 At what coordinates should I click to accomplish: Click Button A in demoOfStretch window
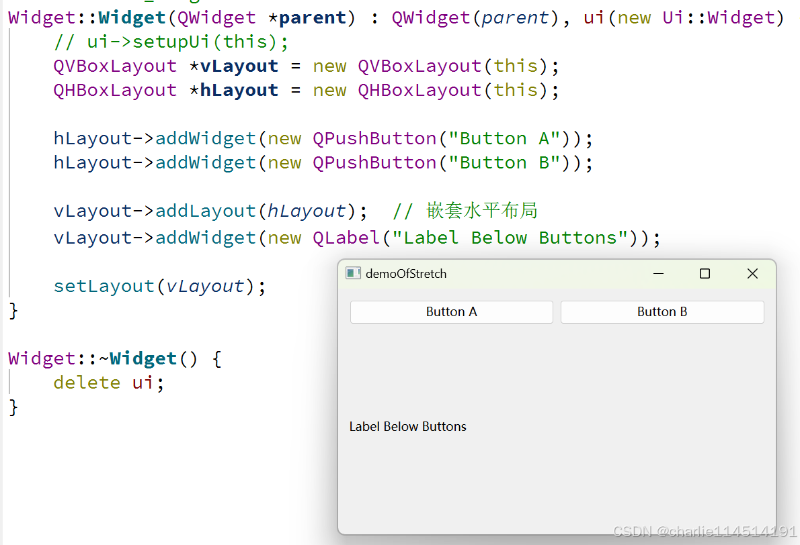(452, 311)
